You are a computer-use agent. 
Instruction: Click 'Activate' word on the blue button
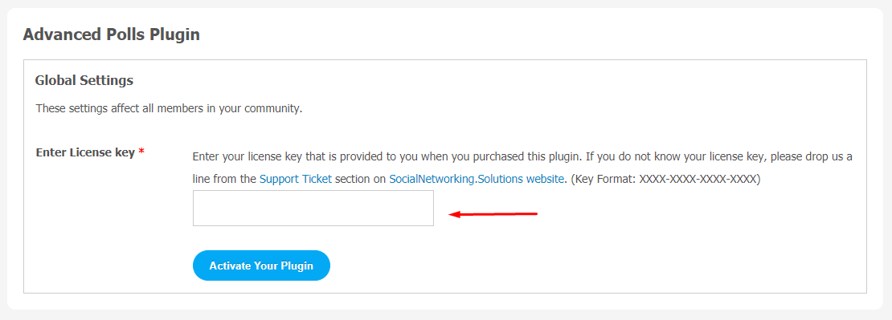pos(230,265)
